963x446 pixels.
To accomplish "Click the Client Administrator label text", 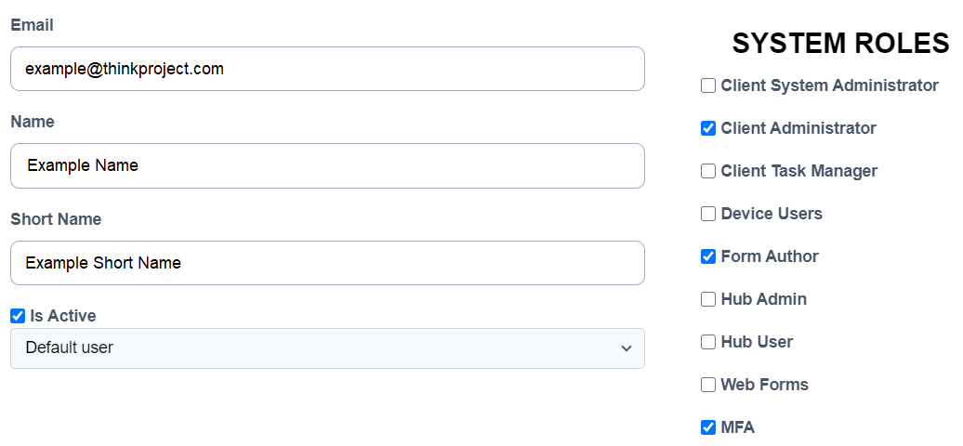I will point(798,128).
